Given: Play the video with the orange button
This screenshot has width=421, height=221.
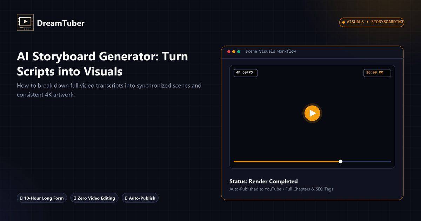Looking at the screenshot, I should (x=312, y=113).
